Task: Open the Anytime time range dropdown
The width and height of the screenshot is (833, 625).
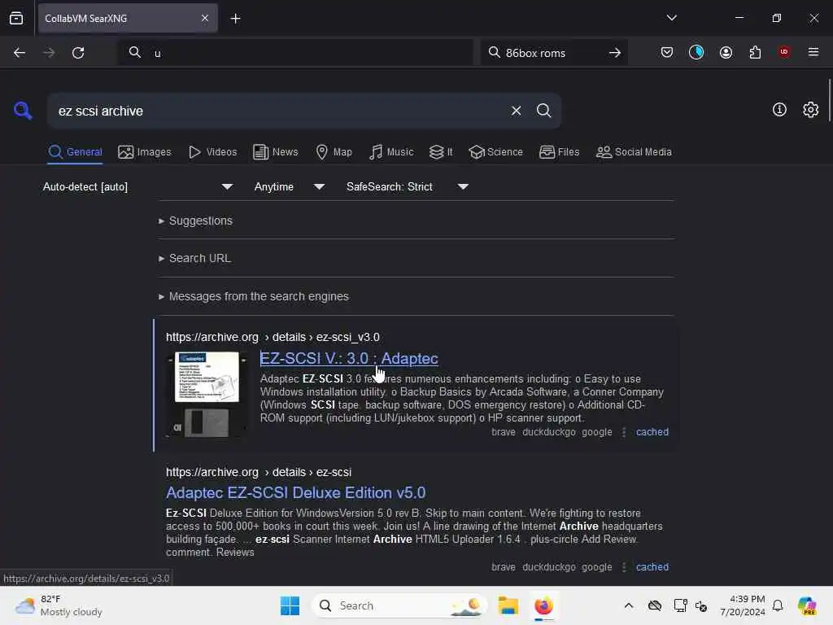Action: coord(290,186)
